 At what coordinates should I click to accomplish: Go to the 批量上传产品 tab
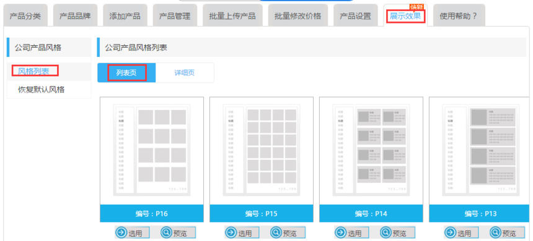232,15
